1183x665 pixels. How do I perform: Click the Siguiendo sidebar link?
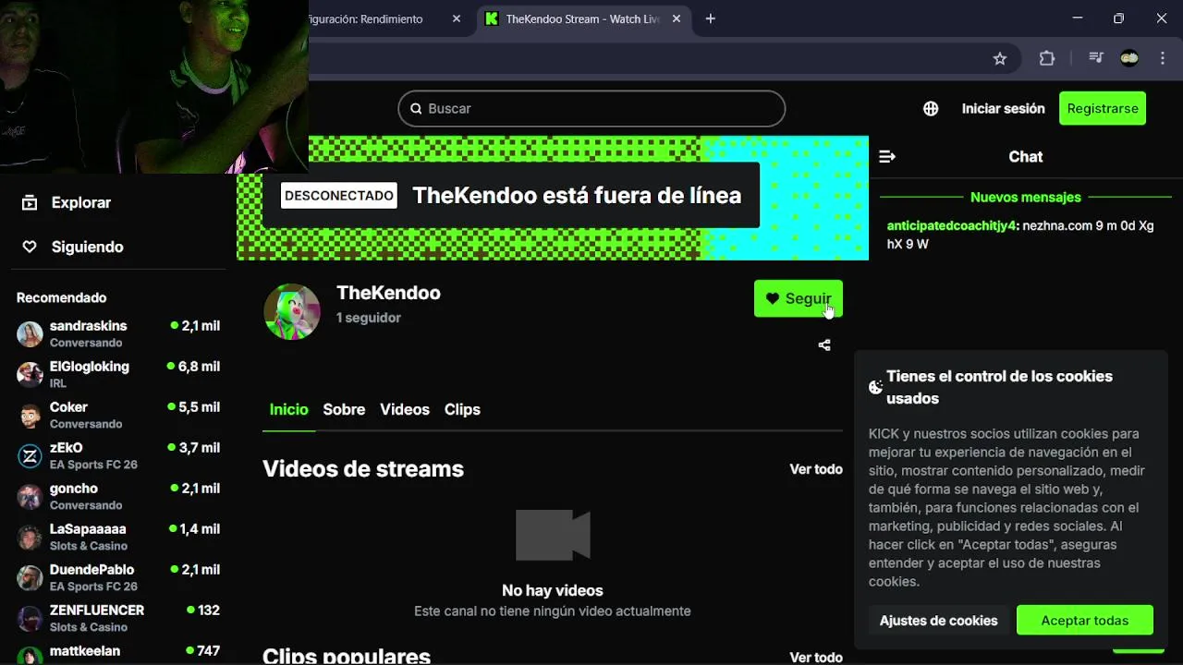(x=88, y=247)
